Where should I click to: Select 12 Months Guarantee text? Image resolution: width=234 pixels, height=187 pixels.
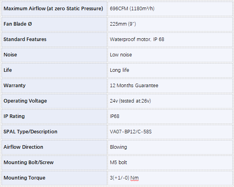pos(134,86)
